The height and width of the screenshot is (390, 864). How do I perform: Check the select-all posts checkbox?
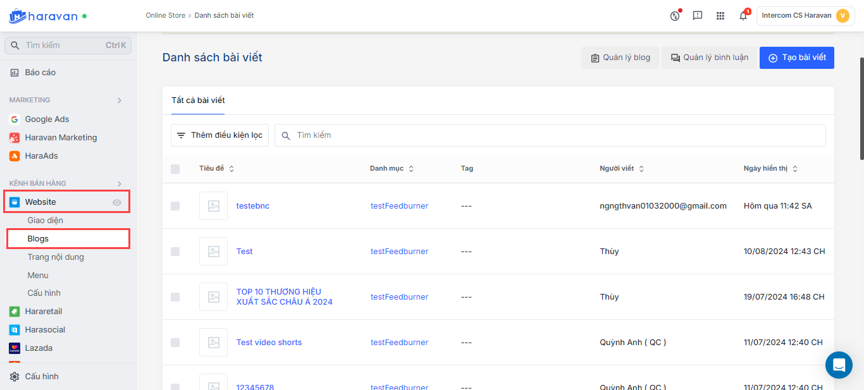point(175,169)
